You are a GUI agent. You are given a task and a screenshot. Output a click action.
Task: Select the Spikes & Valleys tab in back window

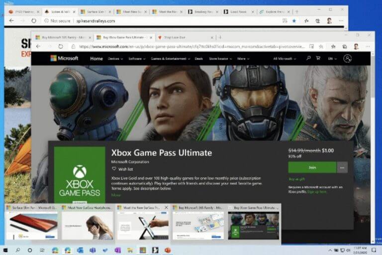tap(60, 12)
